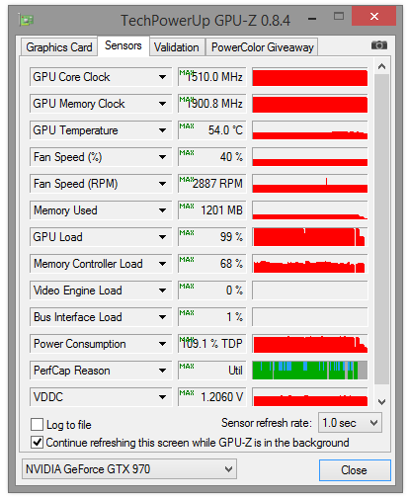Take a screenshot with the camera icon
Image resolution: width=408 pixels, height=499 pixels.
(379, 45)
